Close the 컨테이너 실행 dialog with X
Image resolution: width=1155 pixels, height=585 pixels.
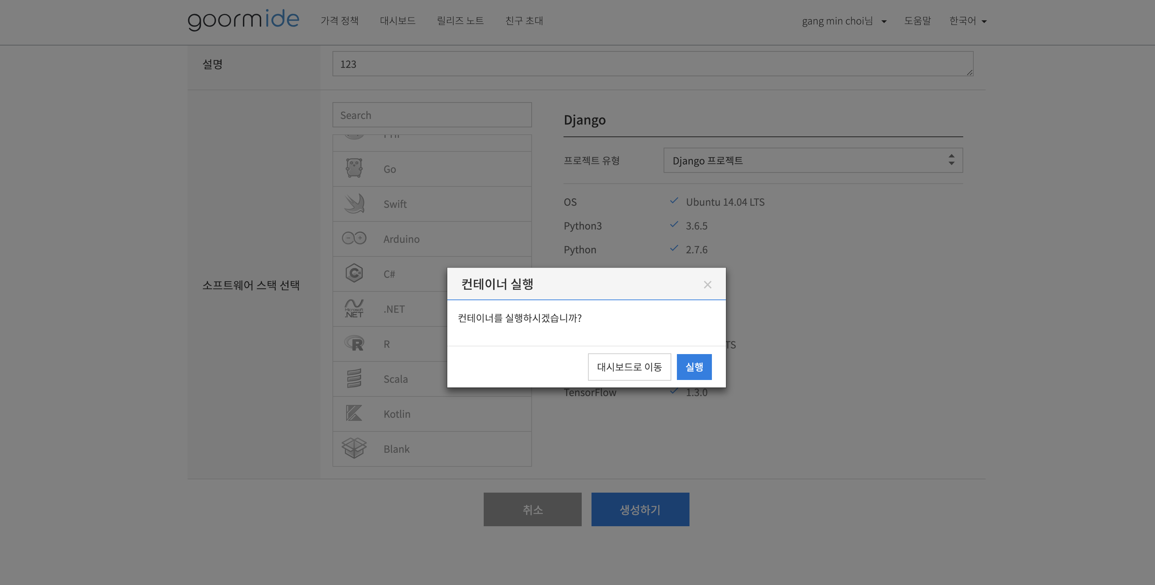click(x=707, y=285)
